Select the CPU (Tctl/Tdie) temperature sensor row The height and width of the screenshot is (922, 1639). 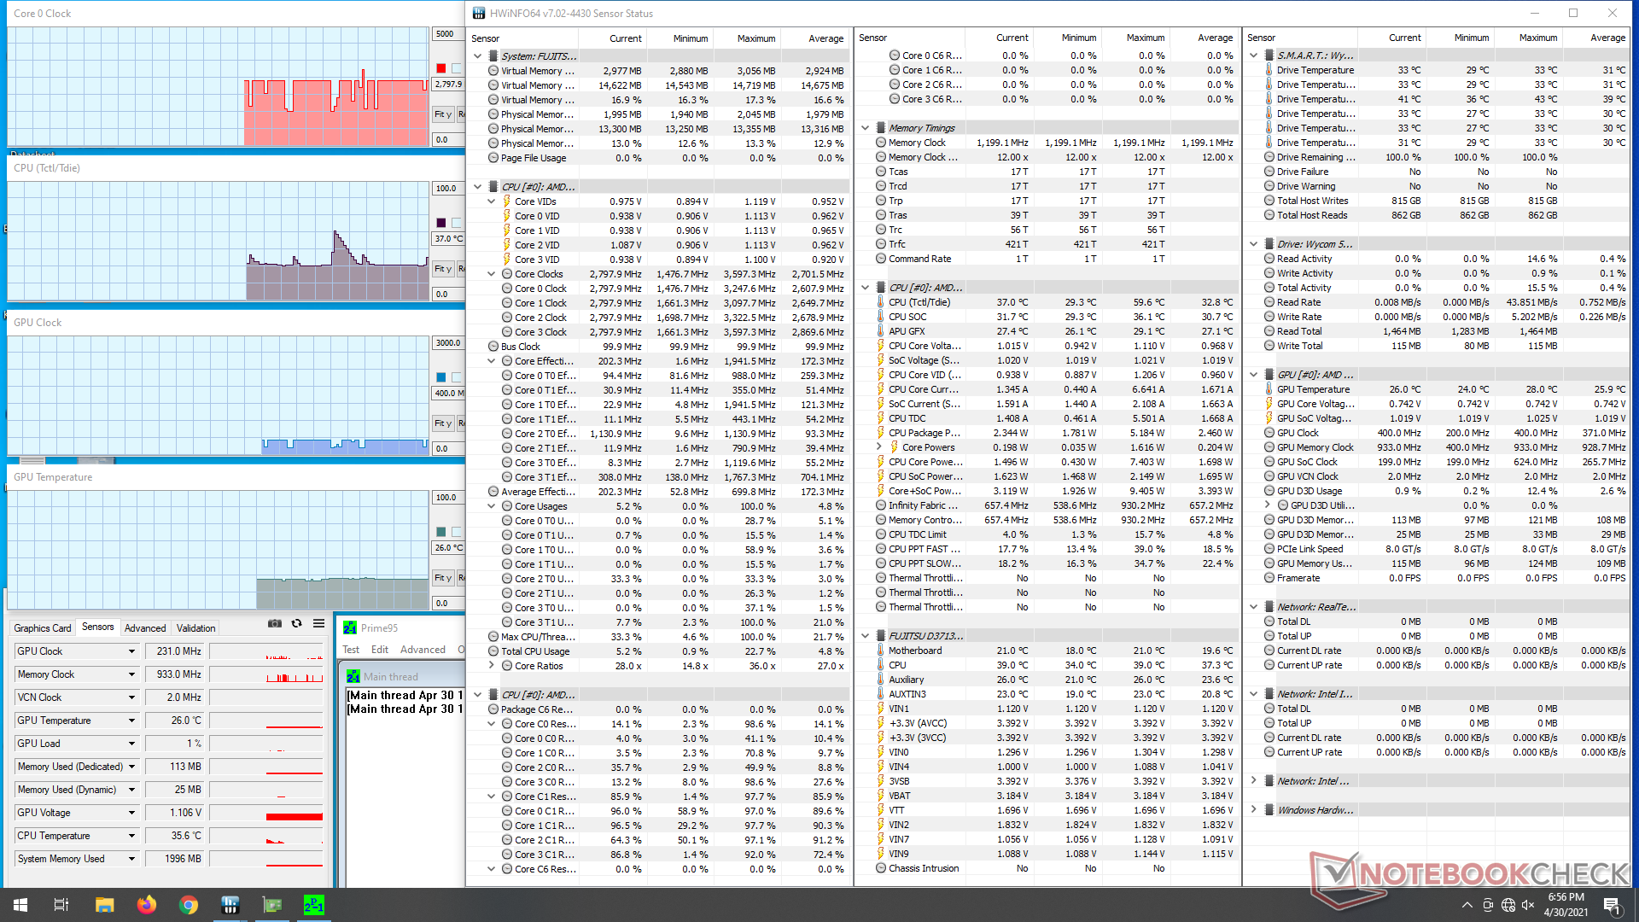1048,302
